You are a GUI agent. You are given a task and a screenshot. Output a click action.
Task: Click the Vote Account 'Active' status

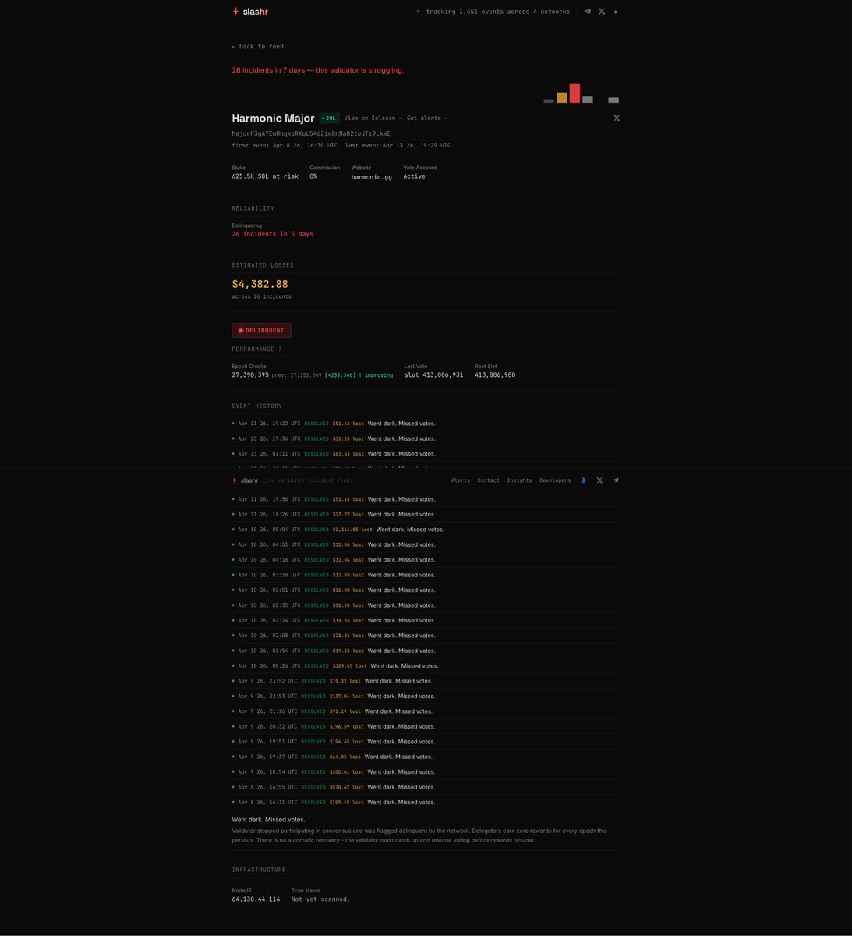pyautogui.click(x=415, y=176)
